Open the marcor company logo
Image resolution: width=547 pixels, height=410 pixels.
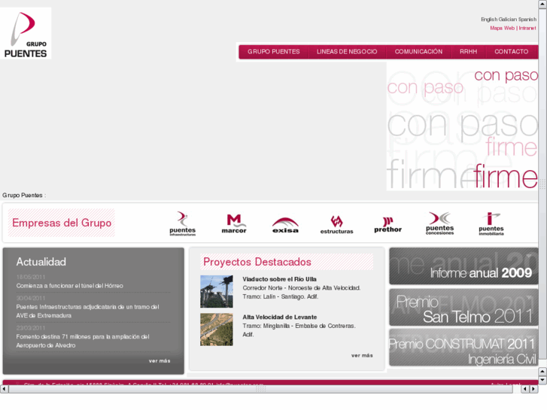[234, 223]
